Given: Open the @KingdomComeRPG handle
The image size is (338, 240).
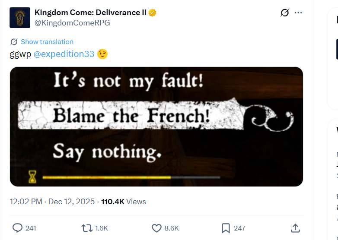Looking at the screenshot, I should 72,23.
